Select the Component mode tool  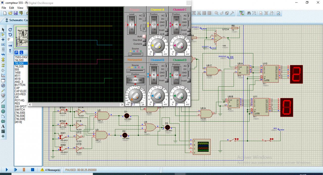click(x=3, y=35)
